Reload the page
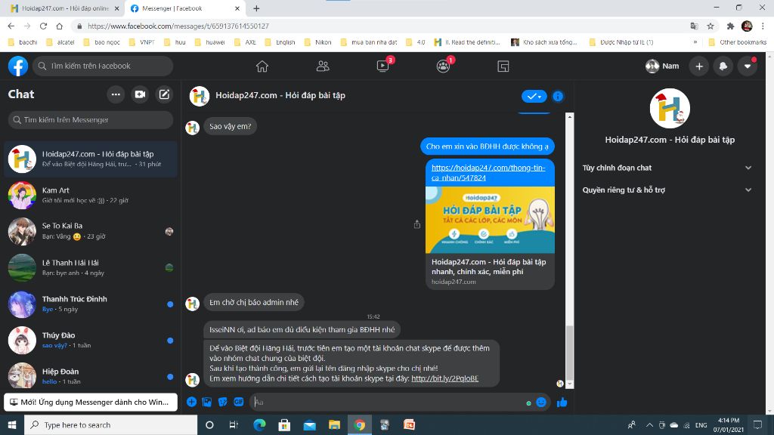This screenshot has height=435, width=774. pyautogui.click(x=43, y=26)
